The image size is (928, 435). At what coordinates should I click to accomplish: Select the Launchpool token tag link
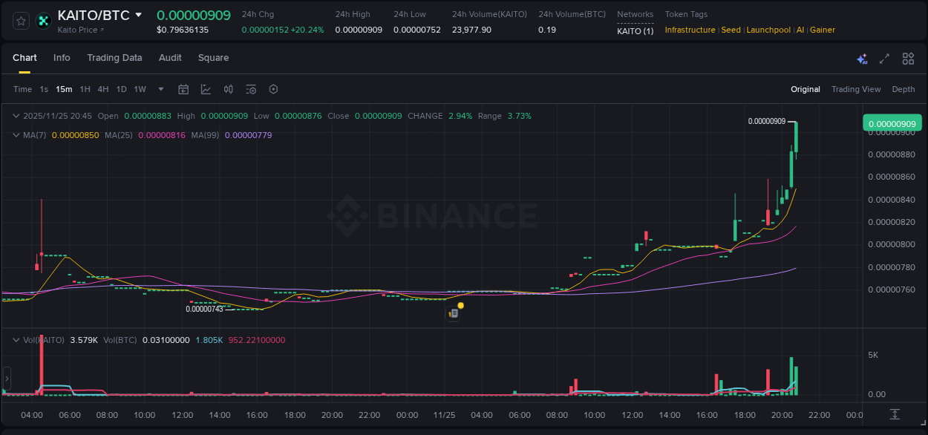pos(768,30)
